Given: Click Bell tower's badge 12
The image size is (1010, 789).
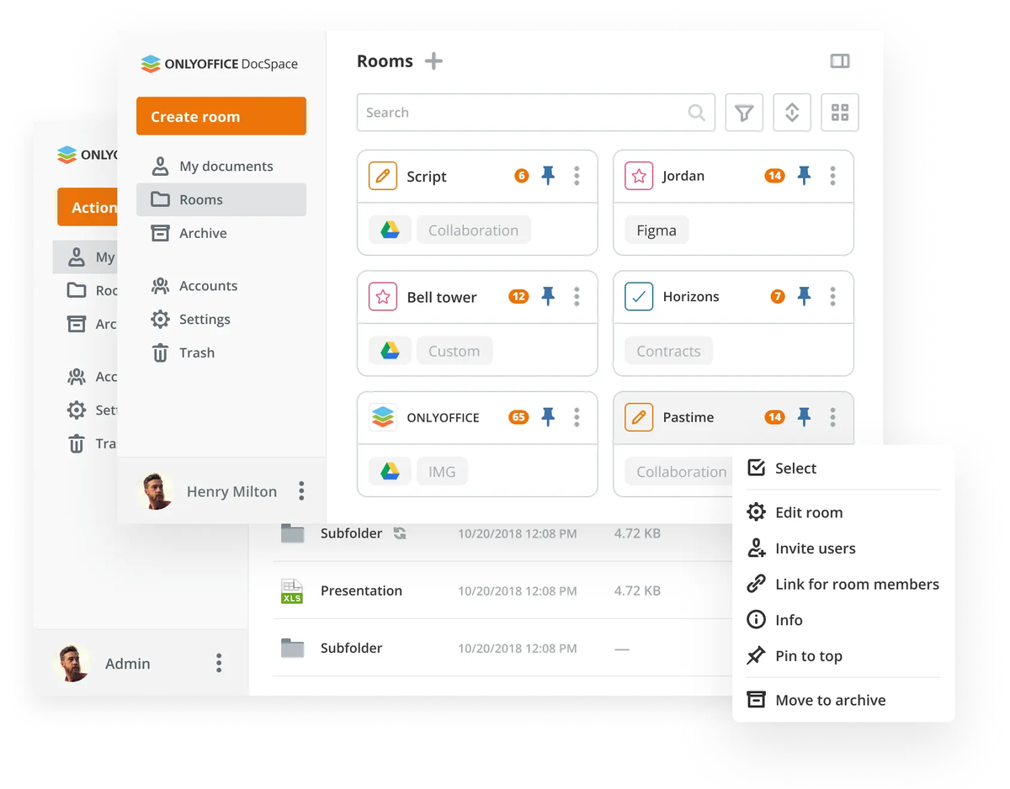Looking at the screenshot, I should click(518, 296).
